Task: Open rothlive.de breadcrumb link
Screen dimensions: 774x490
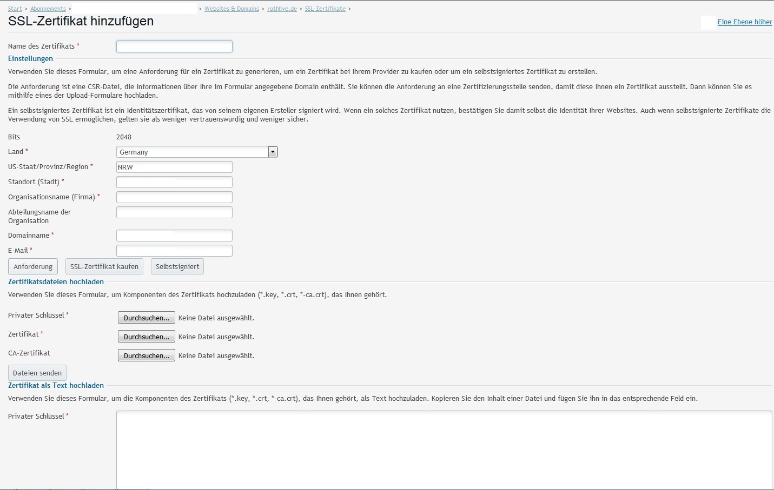Action: click(282, 9)
